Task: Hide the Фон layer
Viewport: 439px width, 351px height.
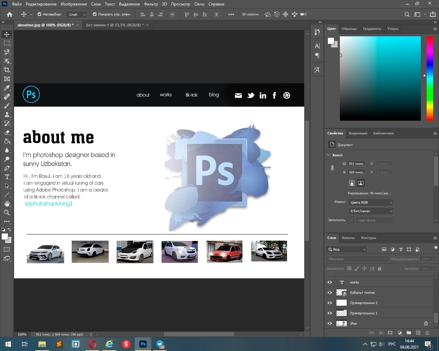Action: point(330,323)
